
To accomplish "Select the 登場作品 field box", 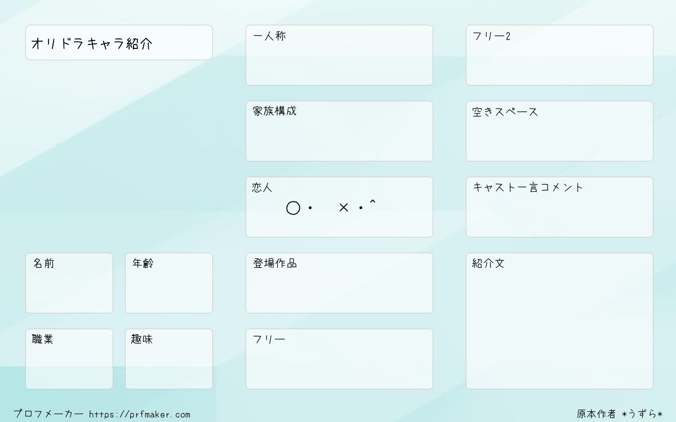I will pyautogui.click(x=339, y=283).
